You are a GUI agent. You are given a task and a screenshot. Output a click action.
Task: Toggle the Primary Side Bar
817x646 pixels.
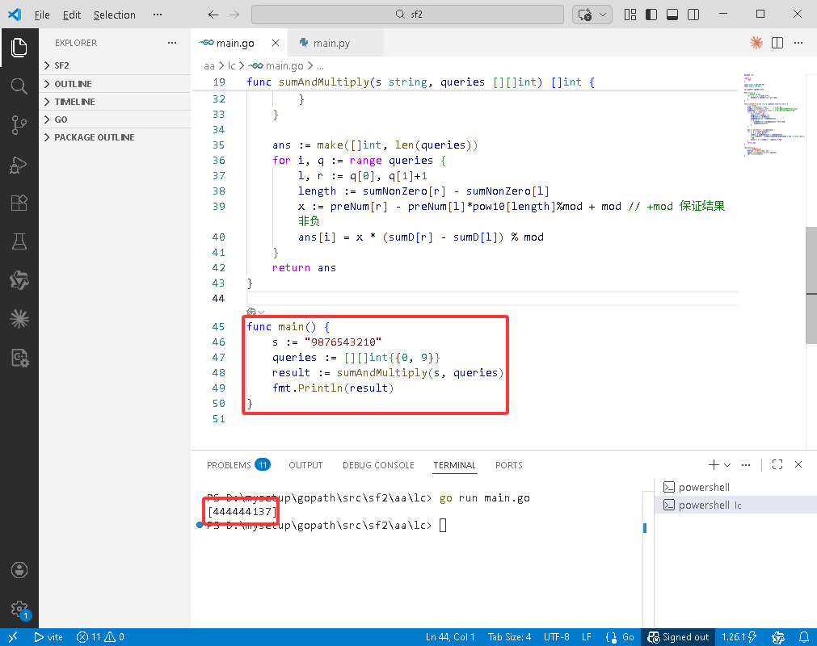click(x=651, y=15)
